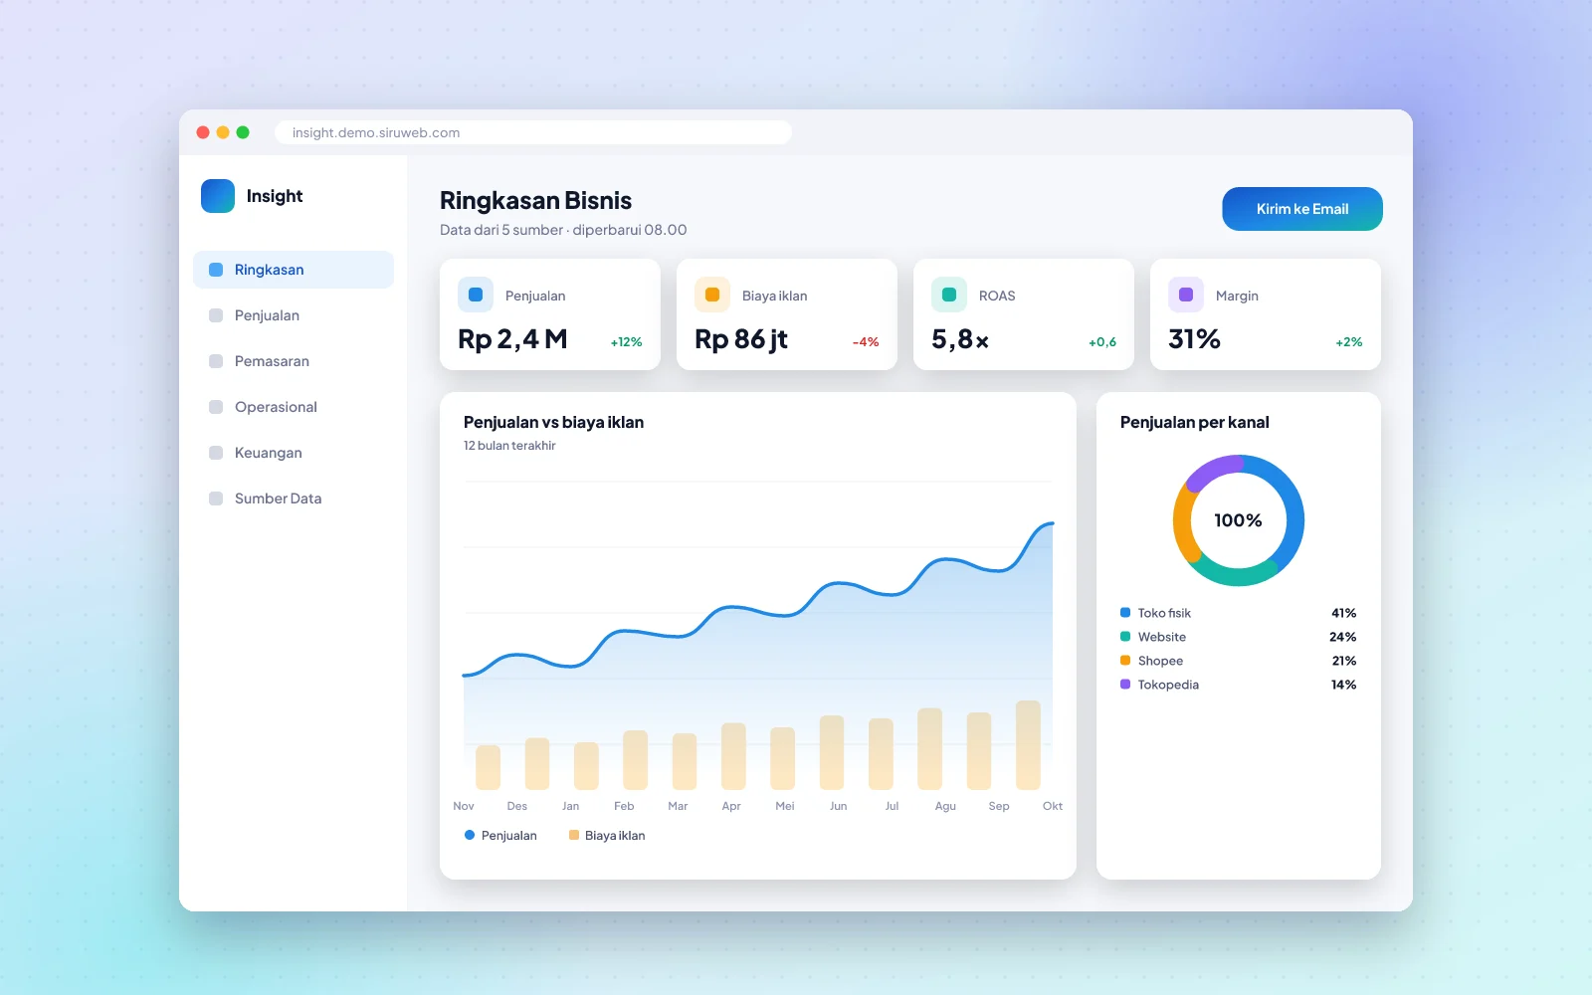
Task: Click the Ringkasan Bisnis page heading
Action: pos(535,201)
